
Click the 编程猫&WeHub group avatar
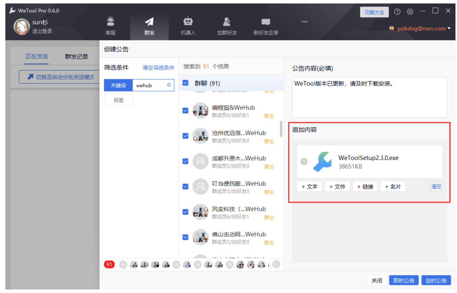click(200, 111)
